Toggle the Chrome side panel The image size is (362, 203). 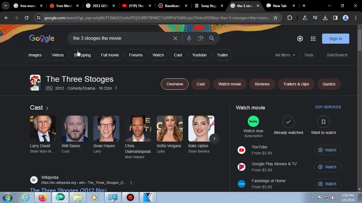pos(335,18)
